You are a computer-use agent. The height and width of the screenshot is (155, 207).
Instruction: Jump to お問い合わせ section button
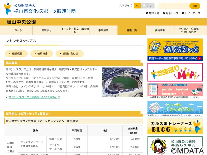click(x=70, y=53)
